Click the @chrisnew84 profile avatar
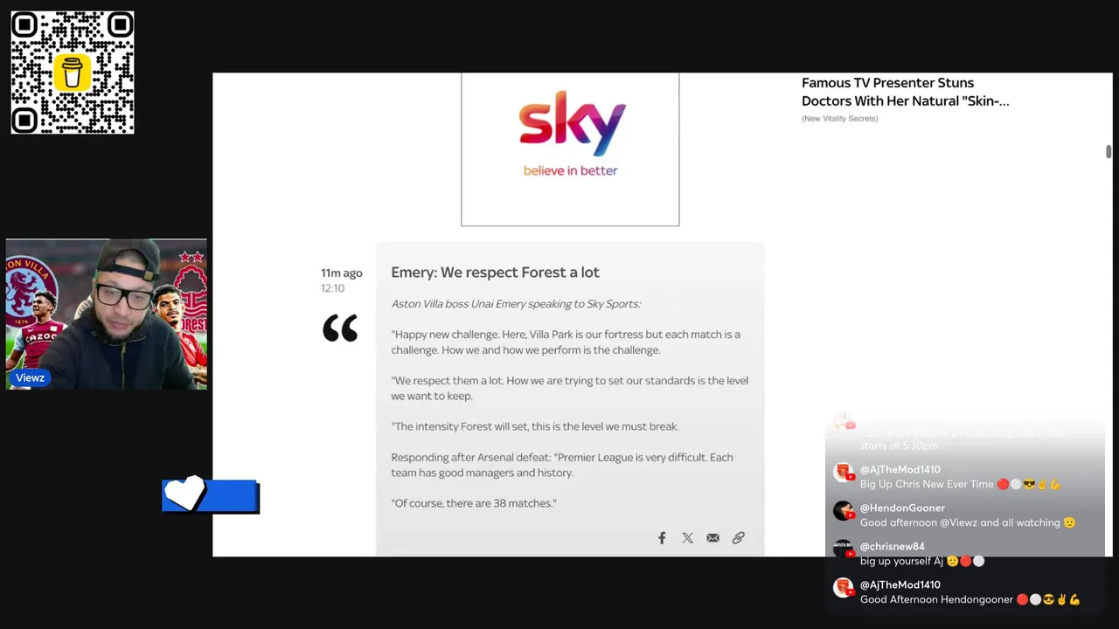The width and height of the screenshot is (1119, 629). click(843, 550)
